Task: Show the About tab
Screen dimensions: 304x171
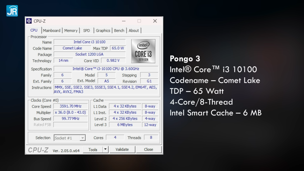Action: tap(133, 30)
